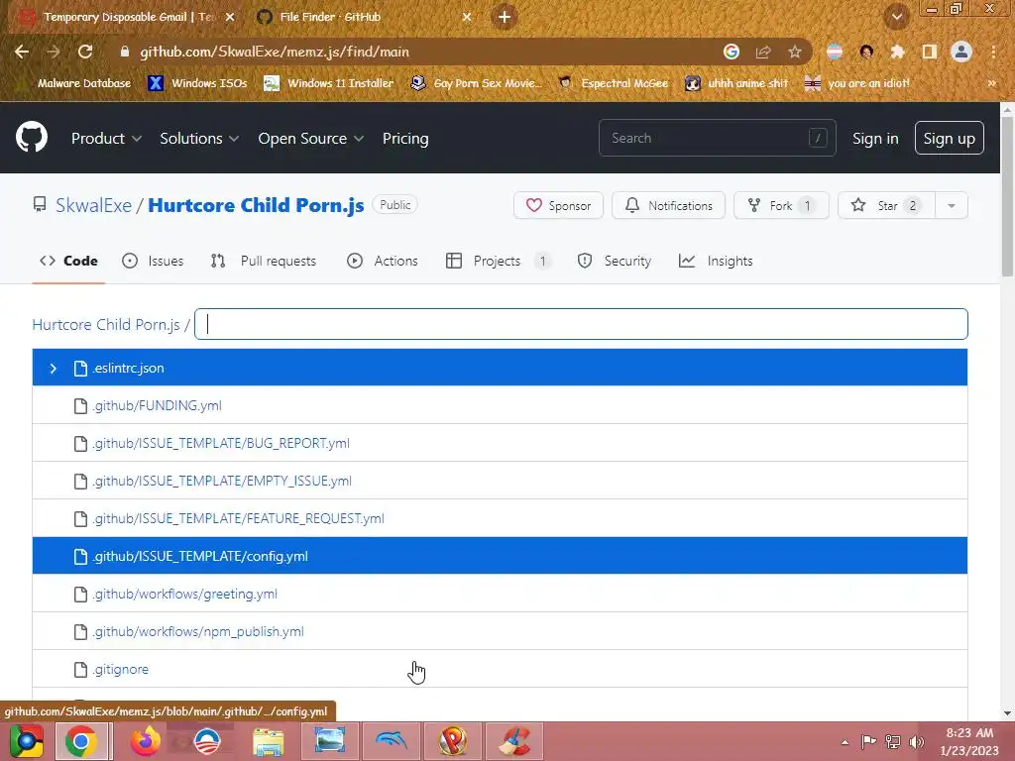Open the dolphin app icon in taskbar
1015x761 pixels.
[391, 741]
